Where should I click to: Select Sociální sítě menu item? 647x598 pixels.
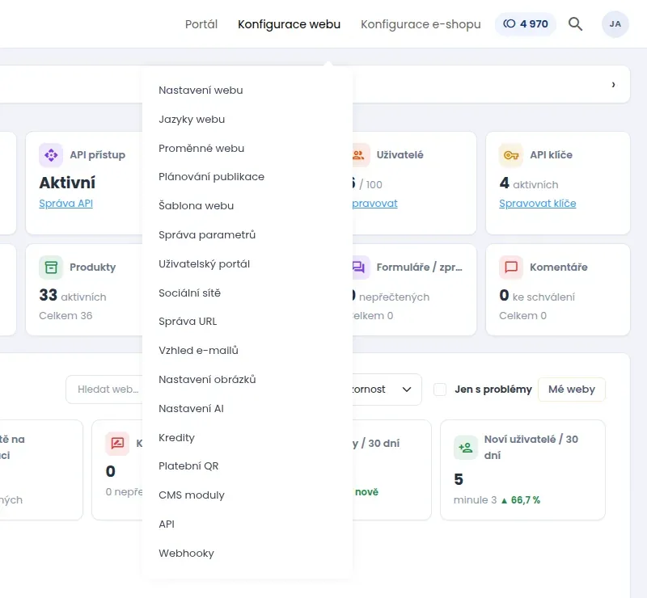(189, 293)
